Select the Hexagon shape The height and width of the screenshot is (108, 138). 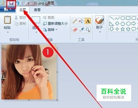[x=128, y=24]
